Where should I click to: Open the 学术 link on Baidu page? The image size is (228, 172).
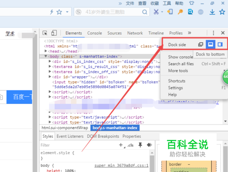pyautogui.click(x=10, y=34)
